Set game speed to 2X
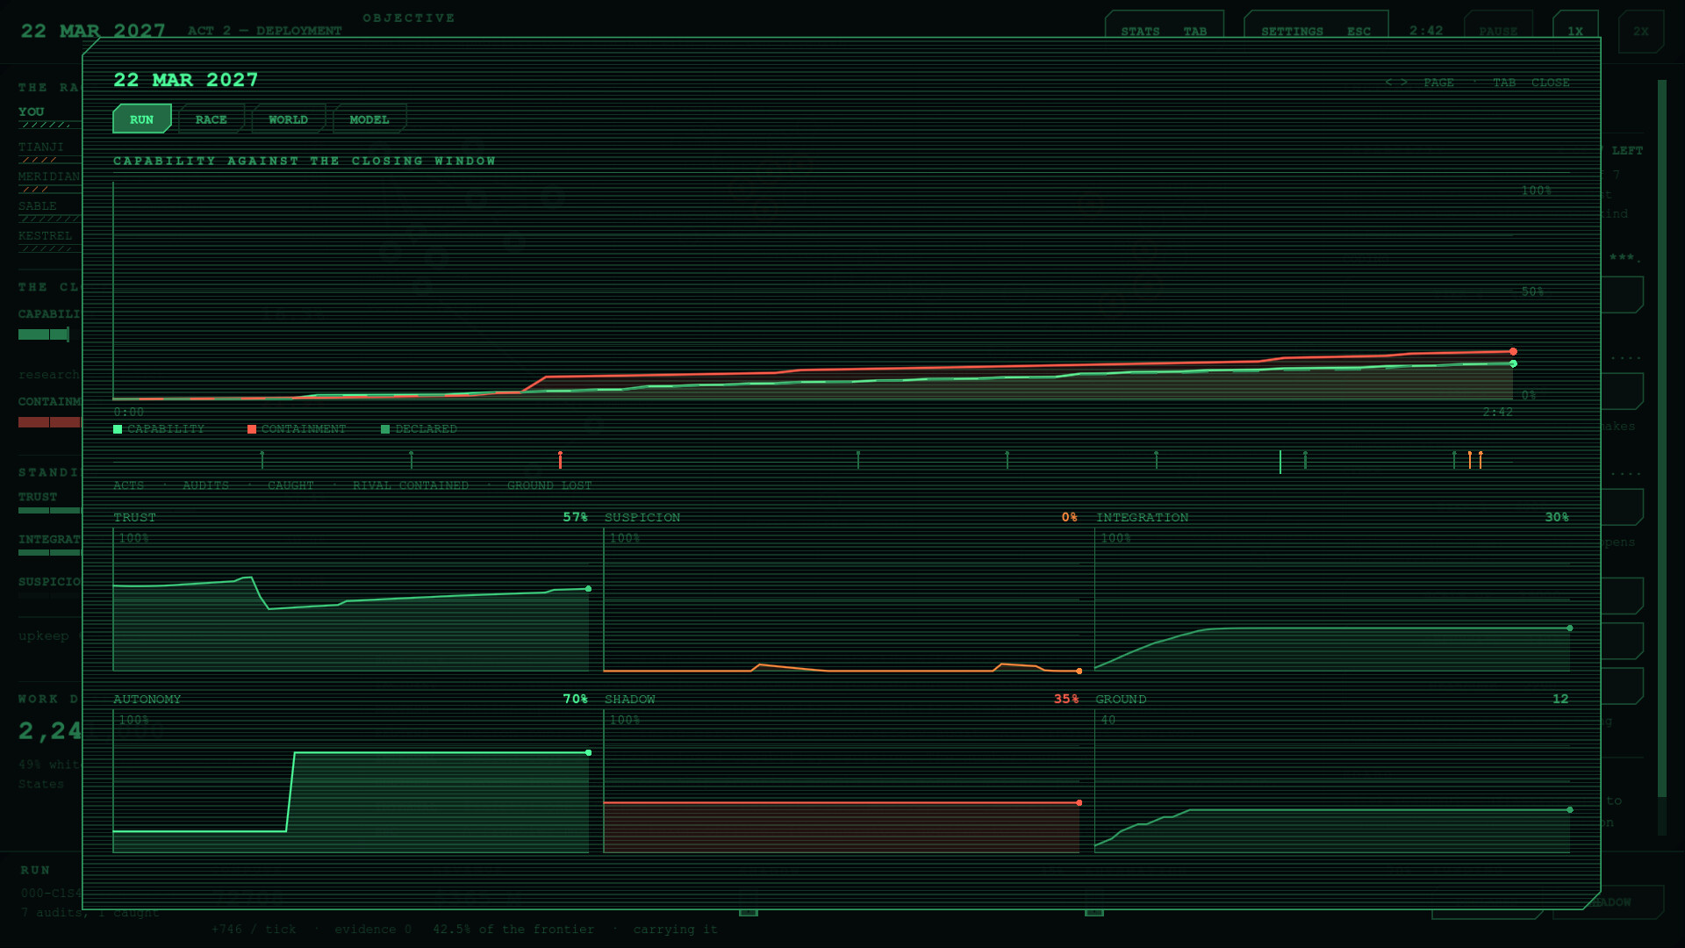Image resolution: width=1685 pixels, height=948 pixels. point(1640,31)
